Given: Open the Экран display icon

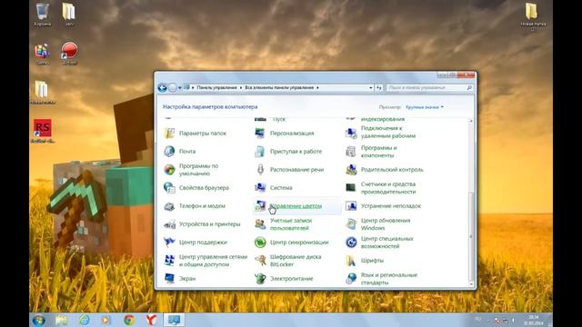Looking at the screenshot, I should pos(169,279).
